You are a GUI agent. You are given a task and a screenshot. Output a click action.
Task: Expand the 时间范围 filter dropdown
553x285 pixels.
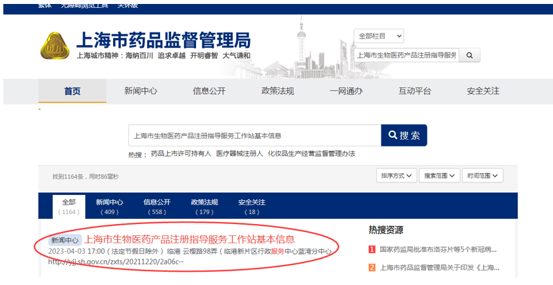point(484,176)
